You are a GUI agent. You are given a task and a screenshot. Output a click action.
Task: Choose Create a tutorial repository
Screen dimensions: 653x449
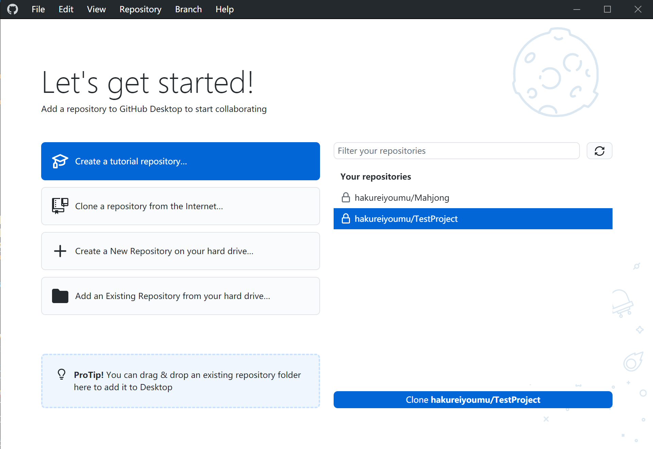tap(180, 161)
